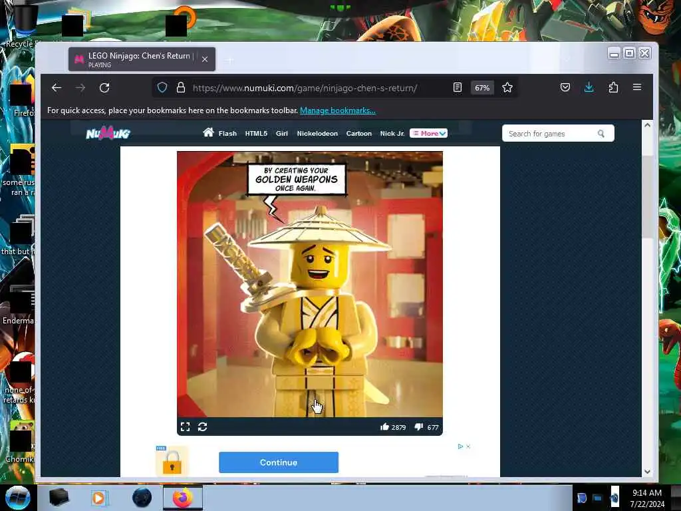The width and height of the screenshot is (681, 511).
Task: Open the dark sphere taskbar application
Action: pos(142,498)
